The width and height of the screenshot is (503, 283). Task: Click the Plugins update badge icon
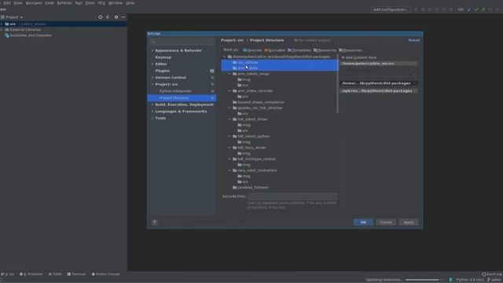point(212,71)
